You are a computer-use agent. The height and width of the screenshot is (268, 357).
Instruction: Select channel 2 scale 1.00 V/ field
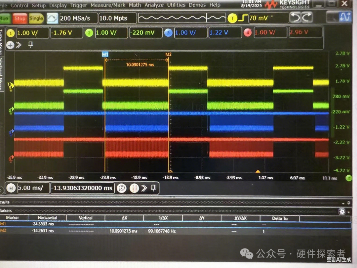coord(111,32)
